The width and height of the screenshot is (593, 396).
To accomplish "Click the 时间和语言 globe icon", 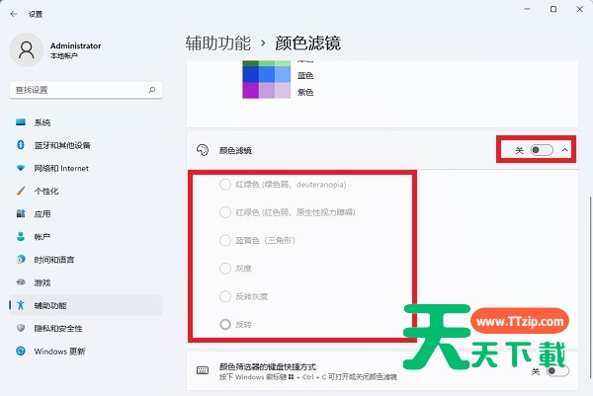I will click(x=21, y=259).
